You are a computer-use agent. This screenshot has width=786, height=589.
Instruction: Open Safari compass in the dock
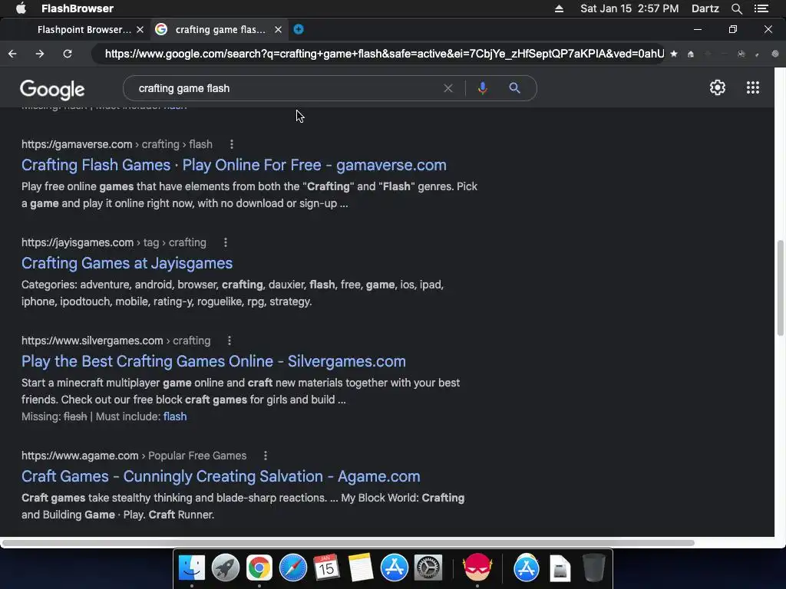click(292, 568)
